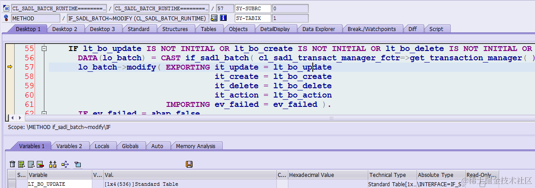Screen dimensions: 535x188
Task: Click 'lt_bo_create' on line 58
Action: 302,77
